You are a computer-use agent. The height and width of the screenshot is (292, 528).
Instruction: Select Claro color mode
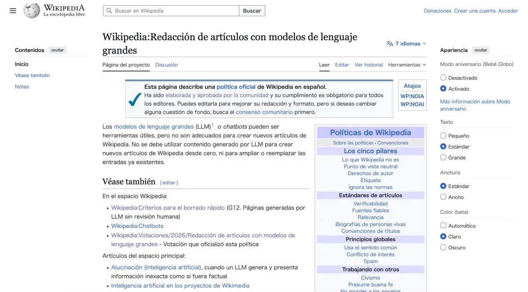[x=443, y=237]
